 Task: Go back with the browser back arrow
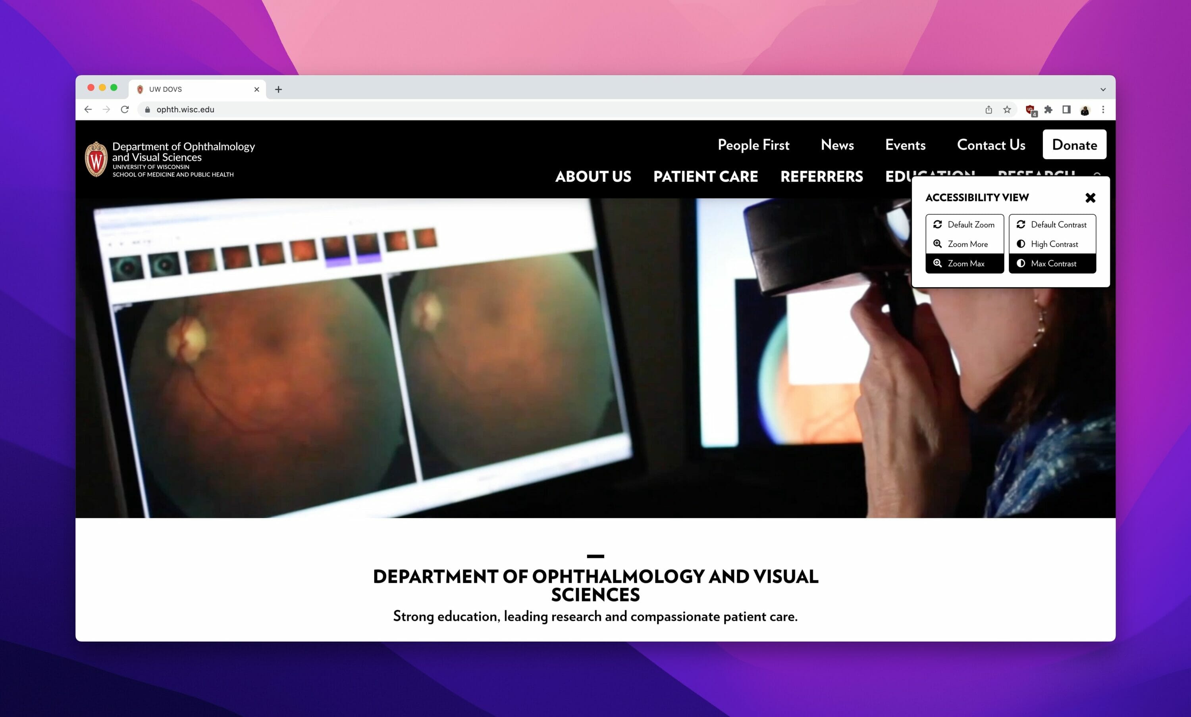point(88,110)
